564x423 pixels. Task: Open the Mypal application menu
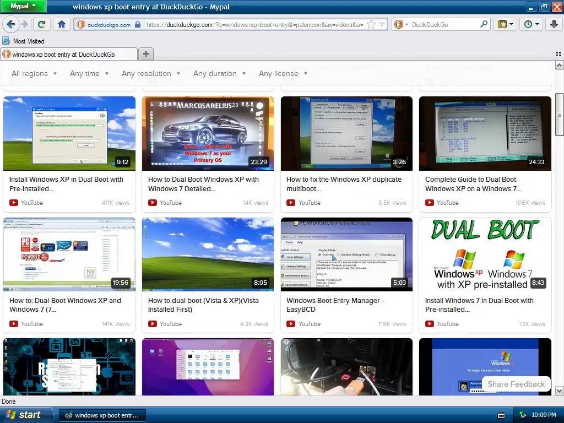click(x=23, y=6)
